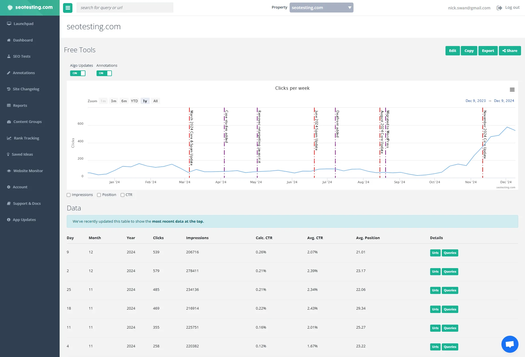
Task: Click the green hamburger menu toggle button
Action: coord(68,8)
